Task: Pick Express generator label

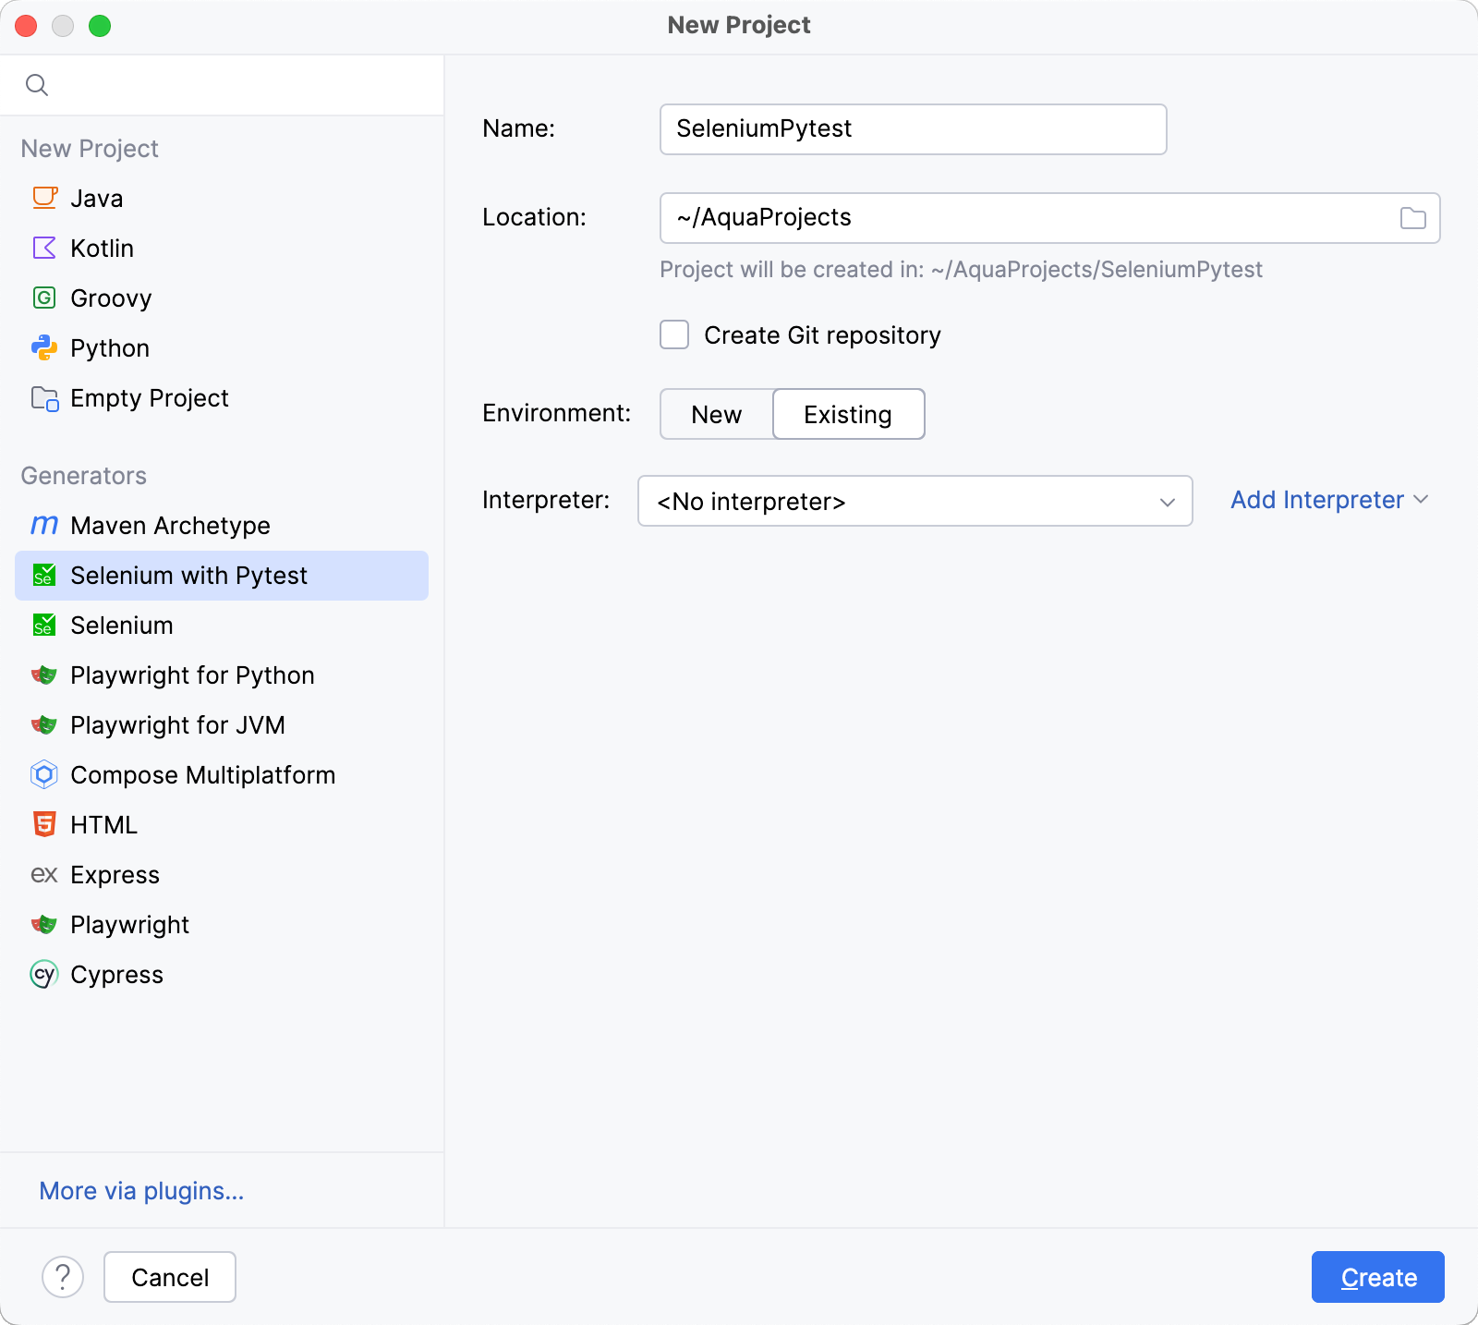Action: [115, 875]
